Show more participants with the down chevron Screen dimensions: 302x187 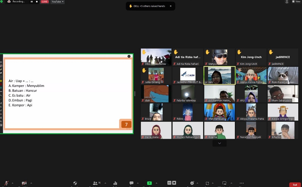(219, 143)
